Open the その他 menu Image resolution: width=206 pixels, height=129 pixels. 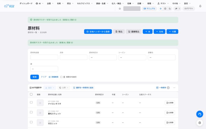point(176,3)
